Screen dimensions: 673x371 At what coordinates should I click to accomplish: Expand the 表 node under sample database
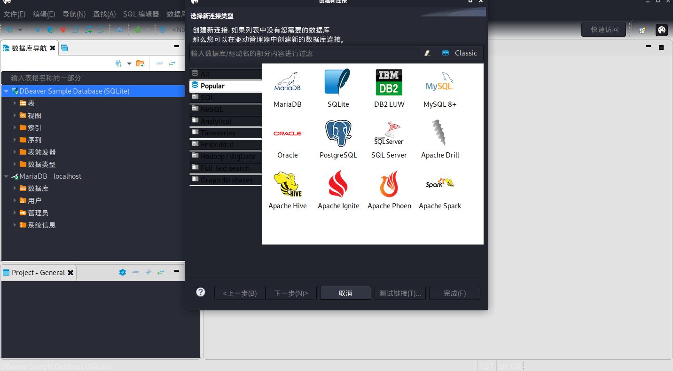(15, 103)
